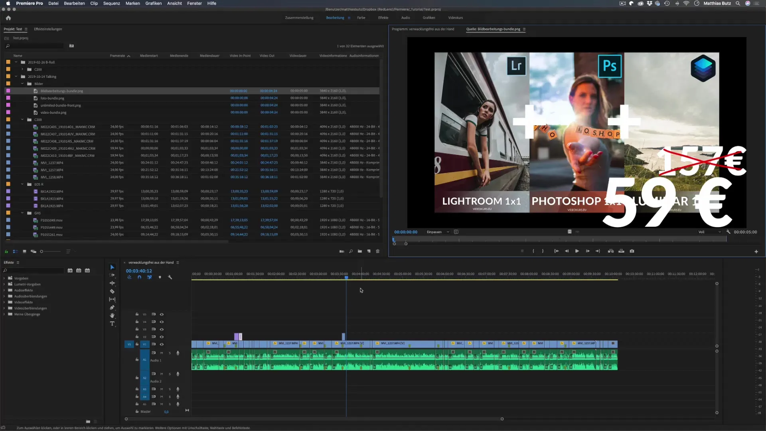Sort project list by Framerate column
766x431 pixels.
click(120, 56)
